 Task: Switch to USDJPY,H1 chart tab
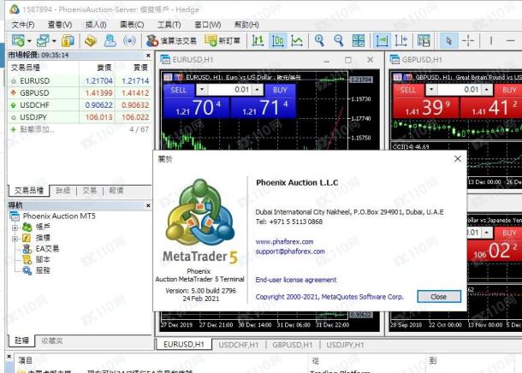click(345, 345)
